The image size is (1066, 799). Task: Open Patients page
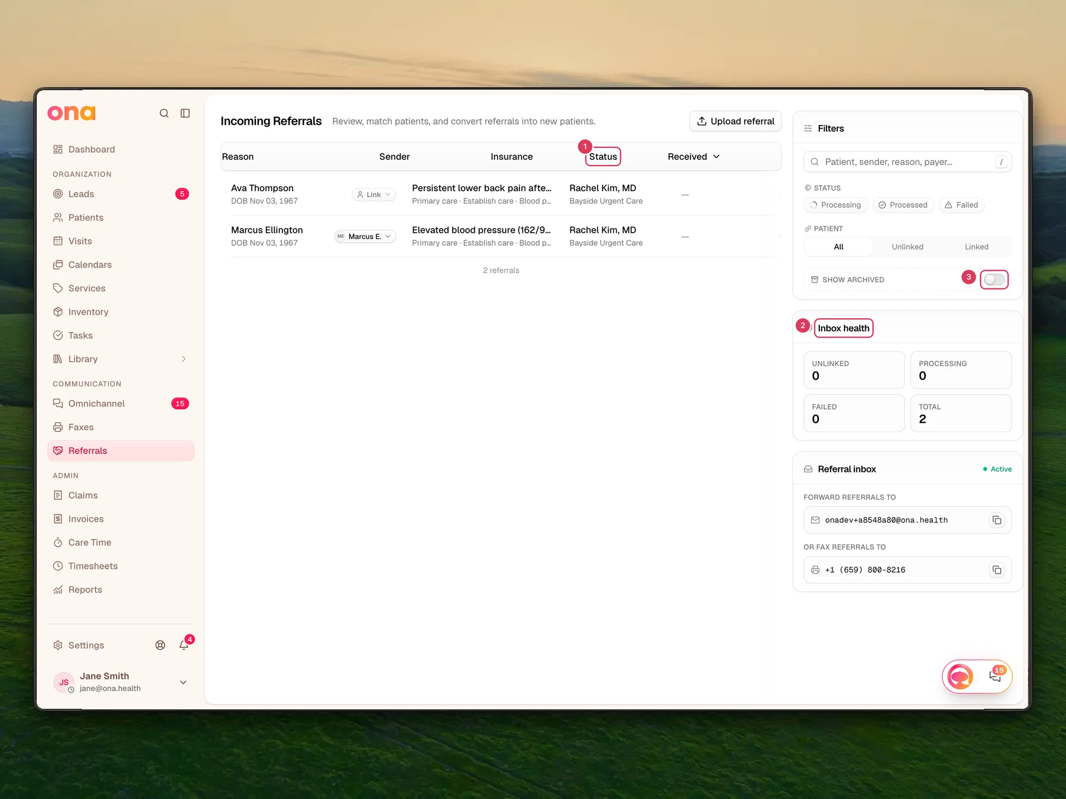click(121, 218)
